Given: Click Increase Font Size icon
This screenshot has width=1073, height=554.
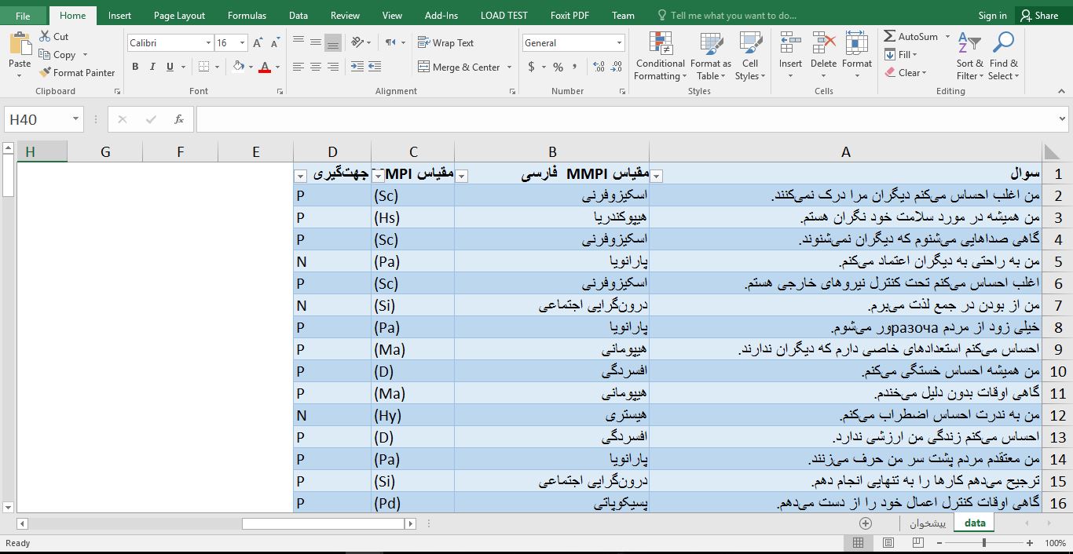Looking at the screenshot, I should pos(258,43).
